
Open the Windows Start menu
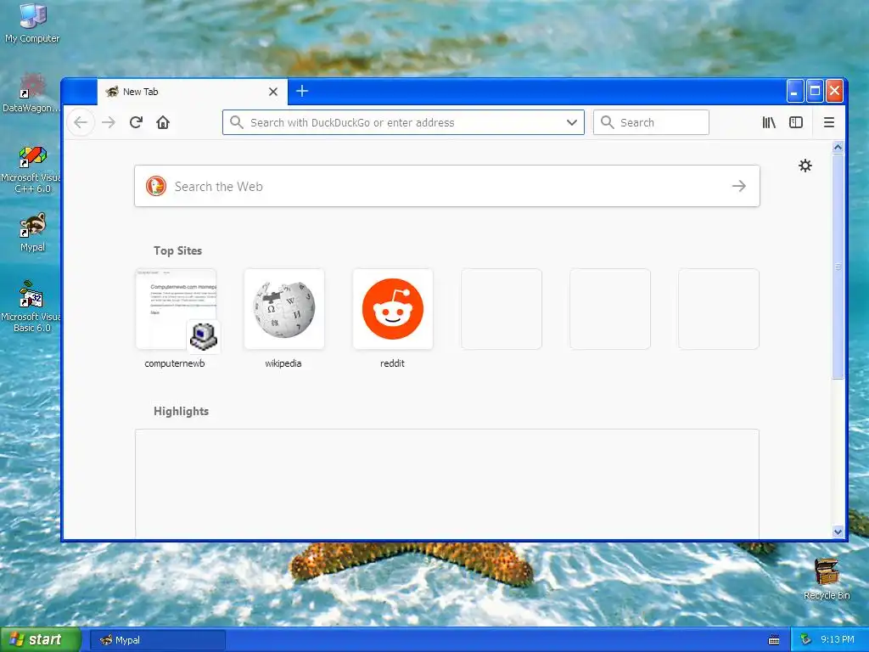[40, 639]
